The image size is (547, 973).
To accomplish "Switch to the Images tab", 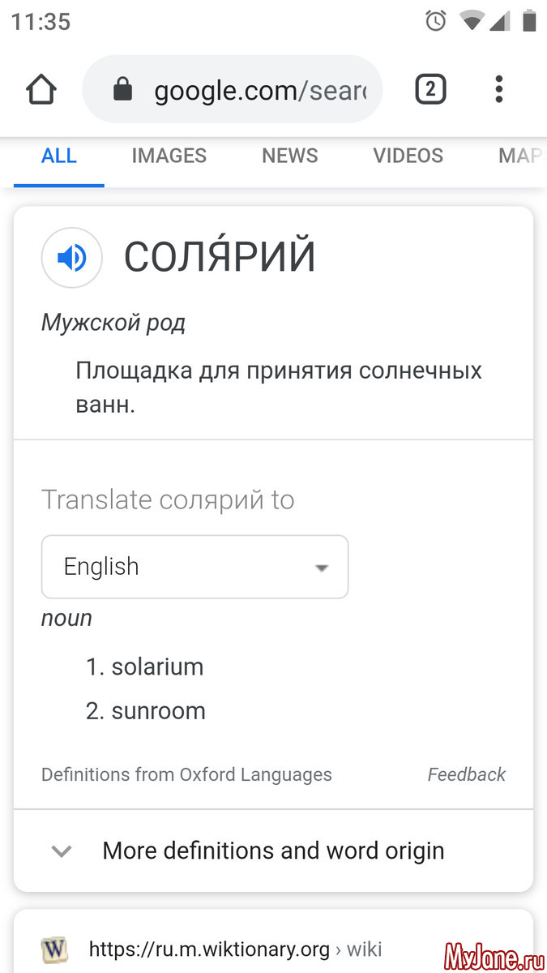I will pyautogui.click(x=169, y=156).
